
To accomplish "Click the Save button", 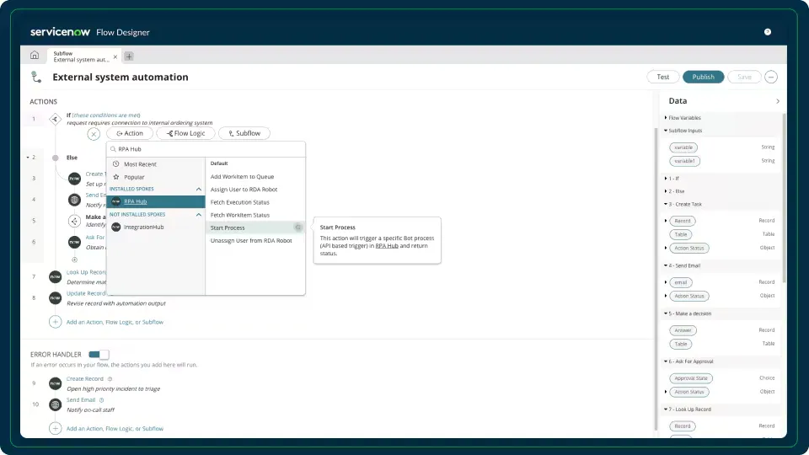I will [x=744, y=77].
